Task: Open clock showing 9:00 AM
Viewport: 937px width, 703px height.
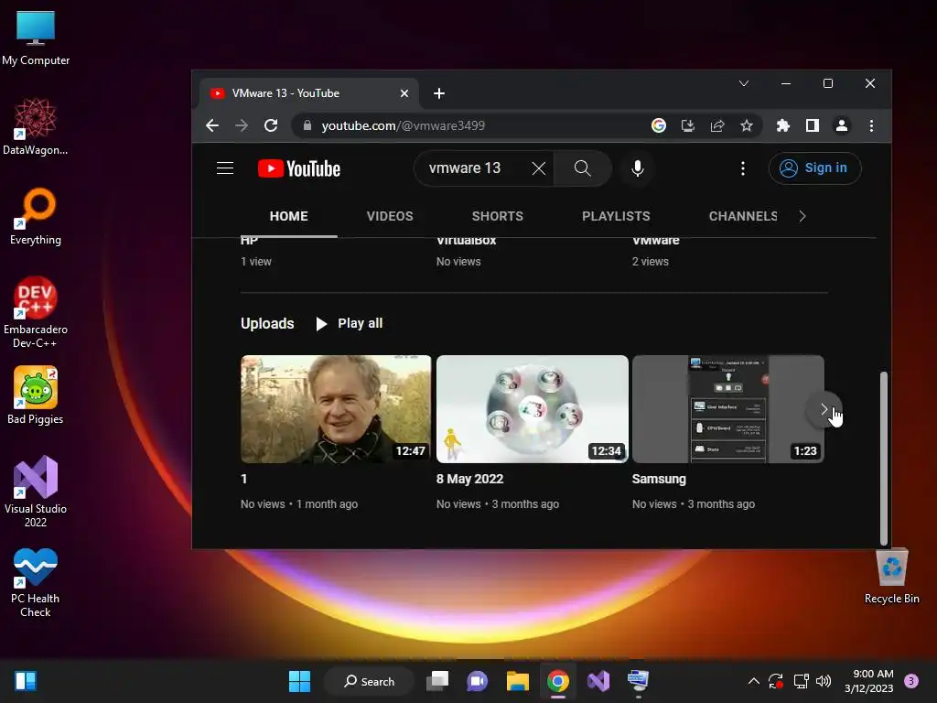Action: [868, 681]
